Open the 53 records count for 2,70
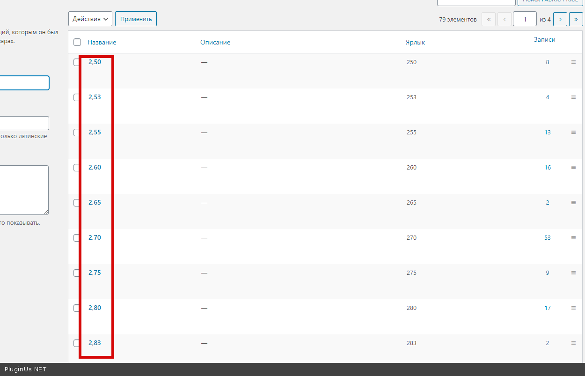This screenshot has height=376, width=585. 547,238
